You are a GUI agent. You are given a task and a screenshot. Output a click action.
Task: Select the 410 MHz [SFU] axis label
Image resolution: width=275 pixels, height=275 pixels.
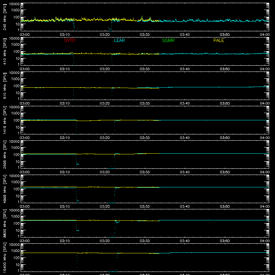tap(5, 51)
